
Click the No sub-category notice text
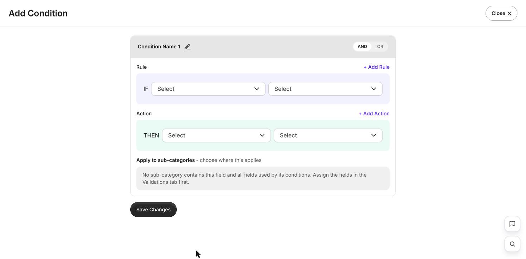[x=254, y=178]
